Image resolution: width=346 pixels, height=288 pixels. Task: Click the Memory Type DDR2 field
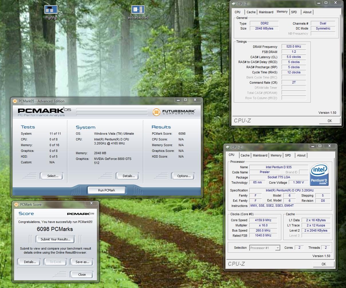coord(264,23)
